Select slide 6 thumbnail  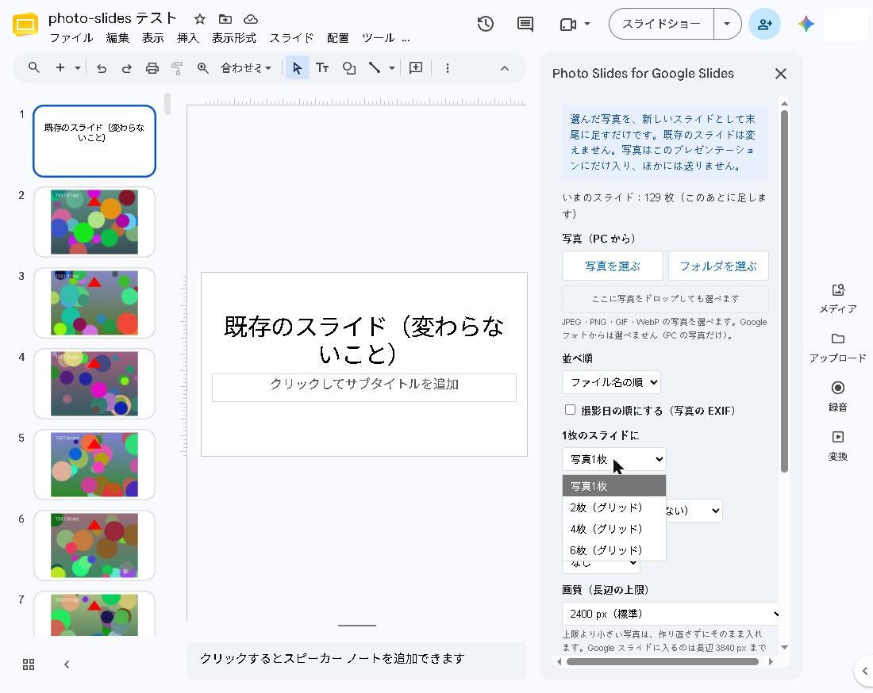[x=94, y=545]
